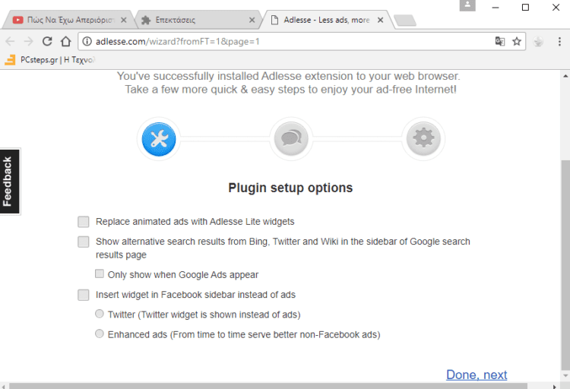570x389 pixels.
Task: Open the translate page icon
Action: (500, 42)
